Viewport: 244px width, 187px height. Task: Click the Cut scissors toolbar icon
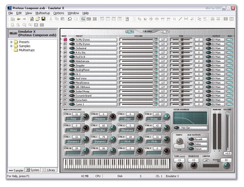point(51,19)
